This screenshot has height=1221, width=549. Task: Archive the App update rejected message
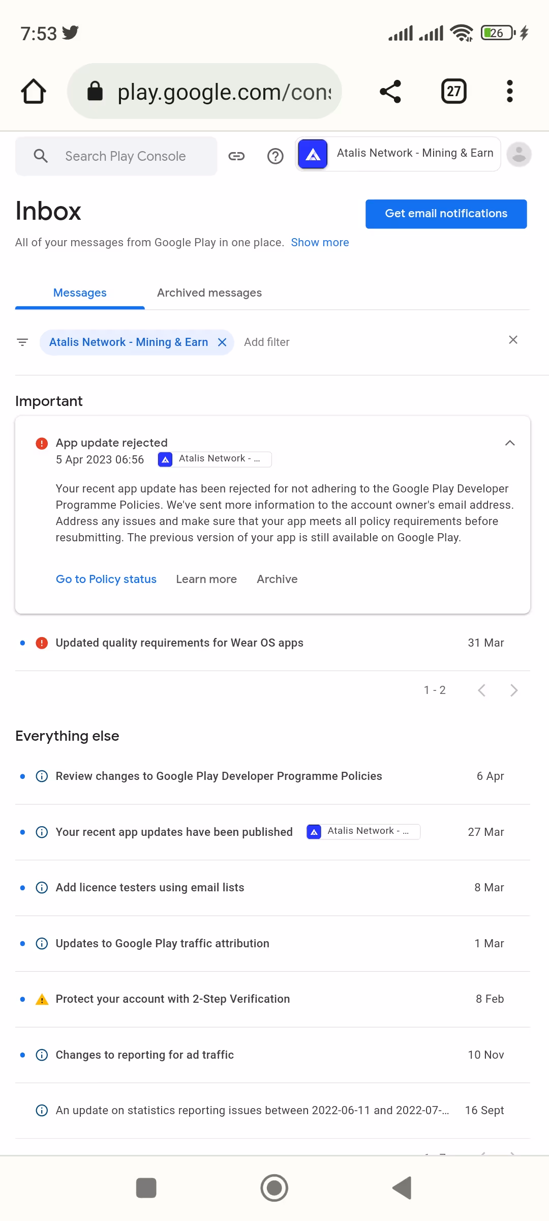coord(277,579)
